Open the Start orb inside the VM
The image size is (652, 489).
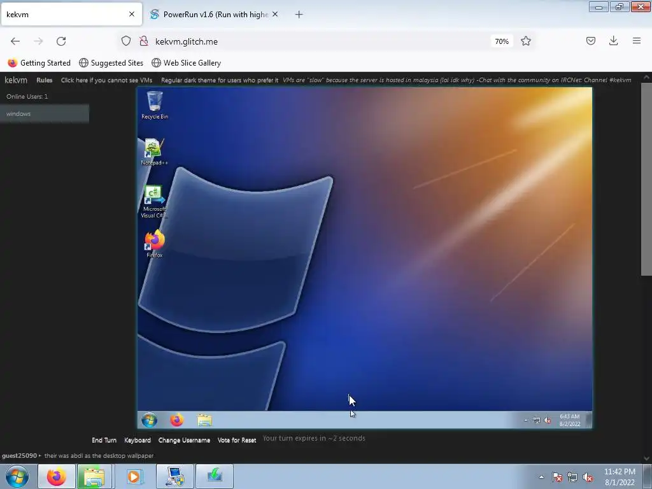149,420
